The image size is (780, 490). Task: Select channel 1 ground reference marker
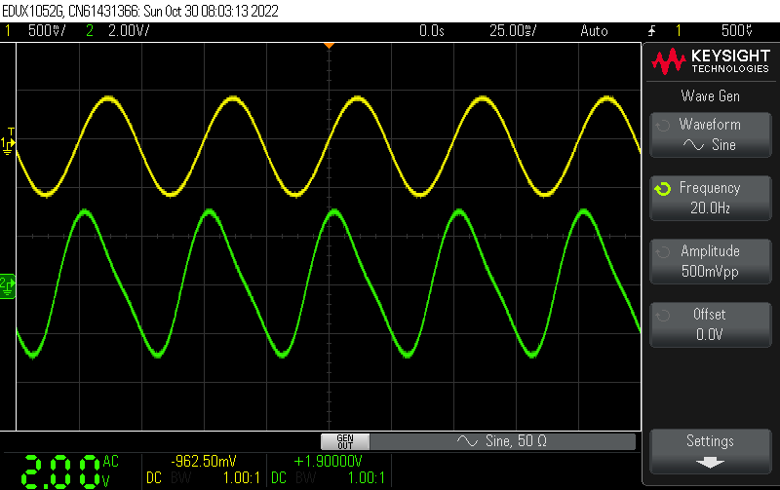pos(9,144)
